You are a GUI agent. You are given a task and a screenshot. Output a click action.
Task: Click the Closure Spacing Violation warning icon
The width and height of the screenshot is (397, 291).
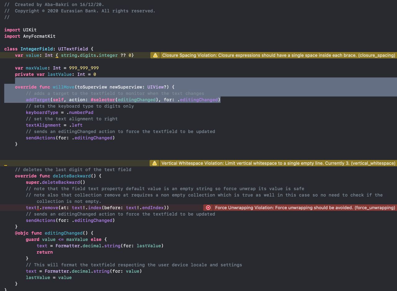[155, 55]
